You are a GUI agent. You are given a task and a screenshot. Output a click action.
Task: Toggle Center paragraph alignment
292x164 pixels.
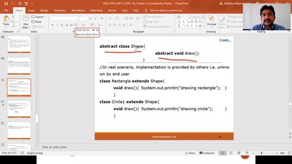pos(115,25)
